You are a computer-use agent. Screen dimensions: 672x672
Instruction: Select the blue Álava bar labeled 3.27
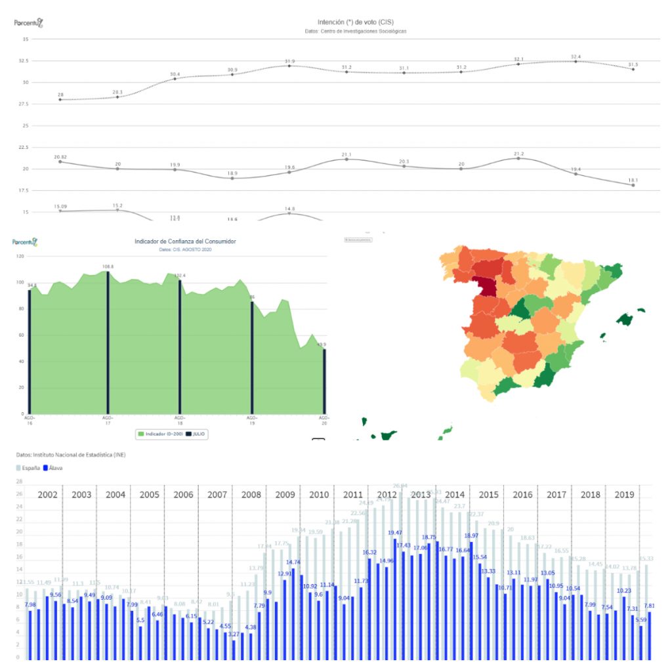click(234, 650)
